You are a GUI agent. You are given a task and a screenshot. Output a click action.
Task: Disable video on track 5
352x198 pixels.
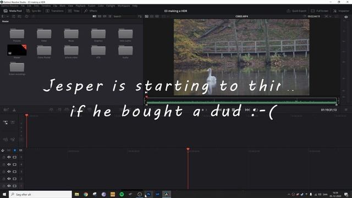15,157
